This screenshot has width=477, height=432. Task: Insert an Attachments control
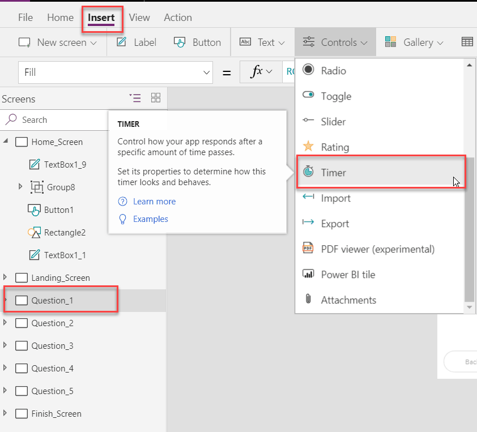point(380,300)
